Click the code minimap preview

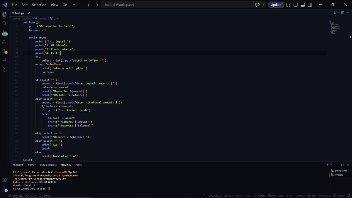(334, 27)
